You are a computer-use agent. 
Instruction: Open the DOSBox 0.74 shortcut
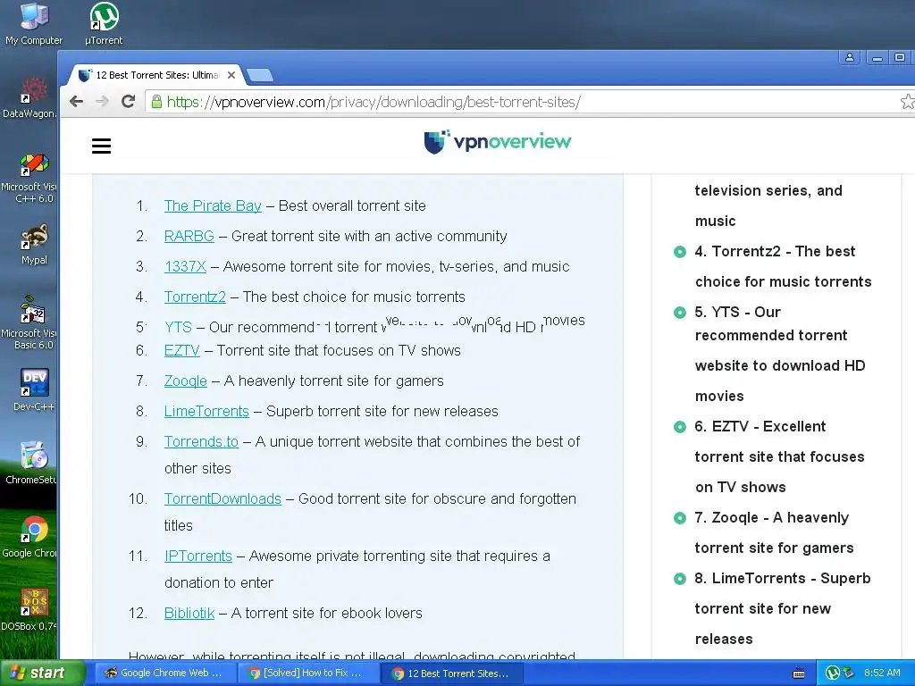pyautogui.click(x=29, y=609)
